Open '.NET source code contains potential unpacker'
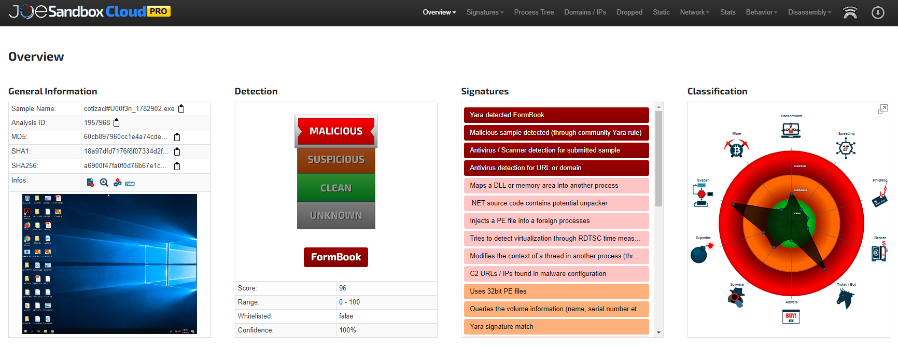Screen dimensions: 898x347 tap(556, 203)
